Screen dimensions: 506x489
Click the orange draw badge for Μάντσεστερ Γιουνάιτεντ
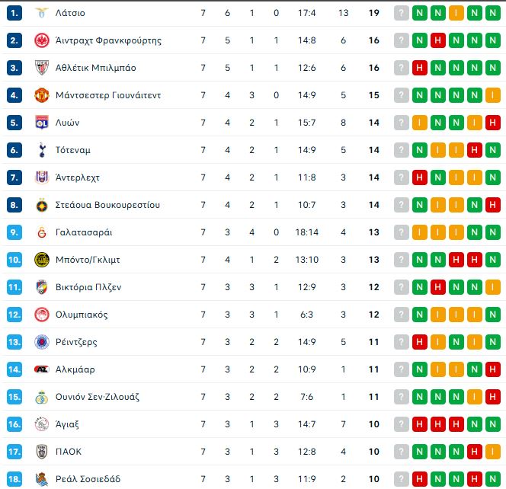coord(493,95)
